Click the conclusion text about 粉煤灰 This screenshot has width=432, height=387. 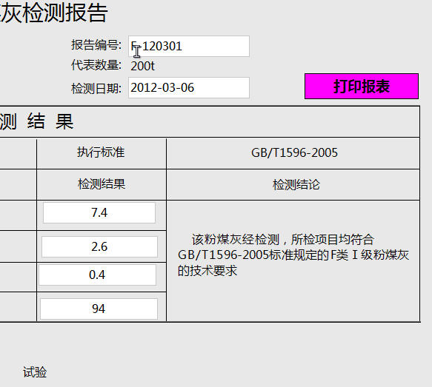(x=293, y=255)
